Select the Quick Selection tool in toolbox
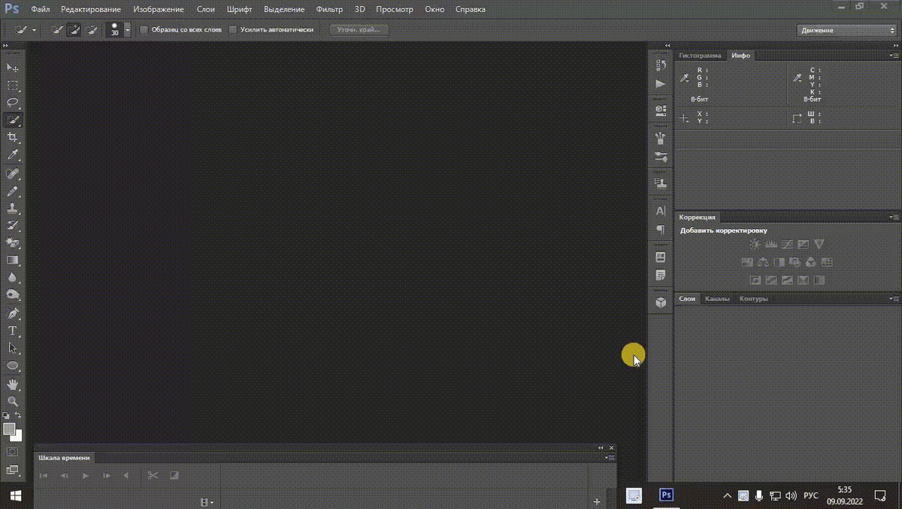Screen dimensions: 902x509 pyautogui.click(x=13, y=119)
